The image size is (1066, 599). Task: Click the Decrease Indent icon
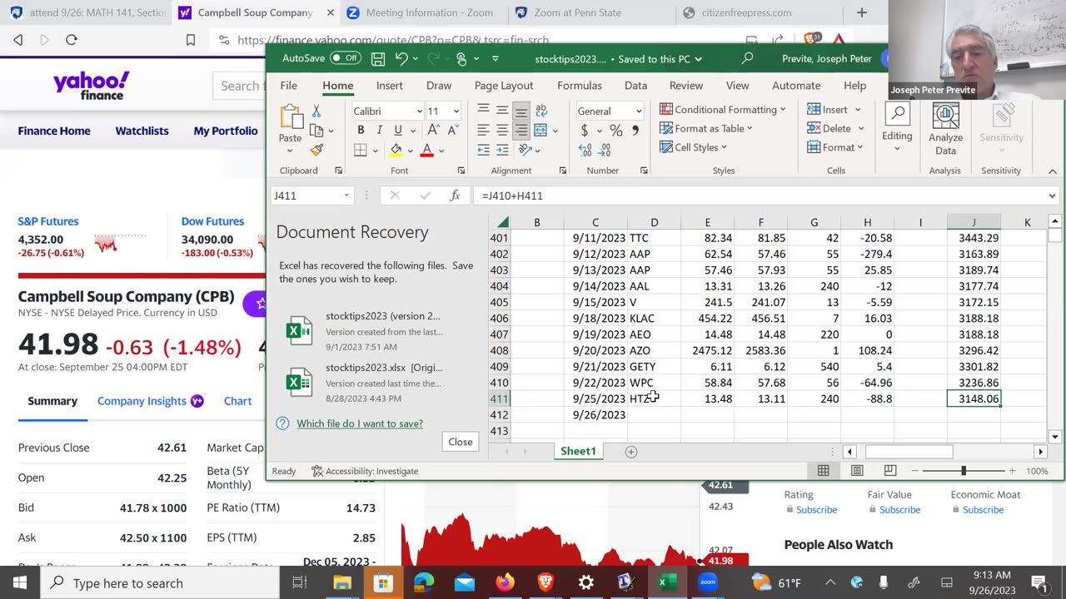coord(483,151)
